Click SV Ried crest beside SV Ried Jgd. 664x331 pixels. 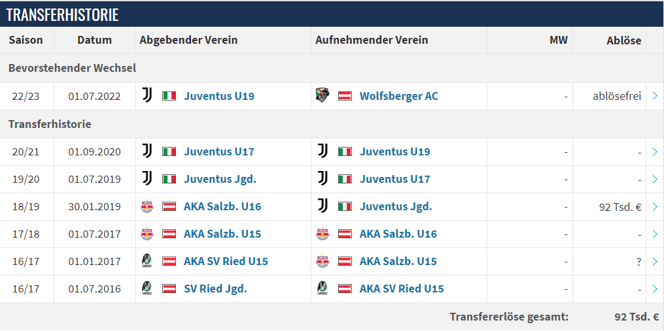tap(147, 289)
